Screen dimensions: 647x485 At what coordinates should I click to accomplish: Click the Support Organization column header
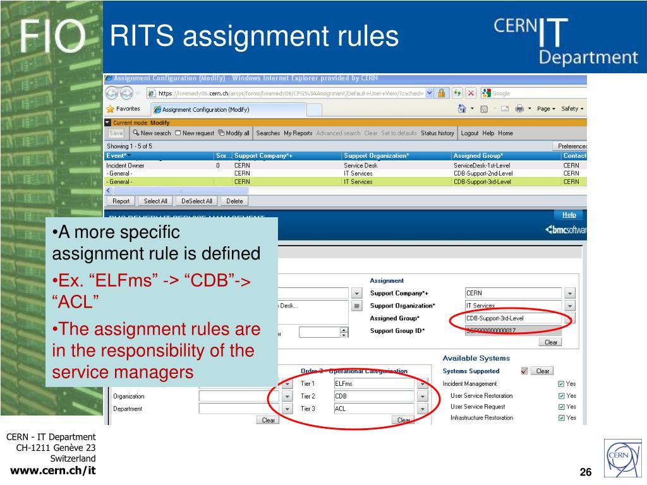396,156
